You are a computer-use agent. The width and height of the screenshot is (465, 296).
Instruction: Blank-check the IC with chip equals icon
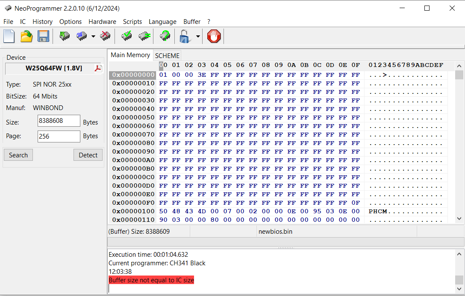(144, 36)
